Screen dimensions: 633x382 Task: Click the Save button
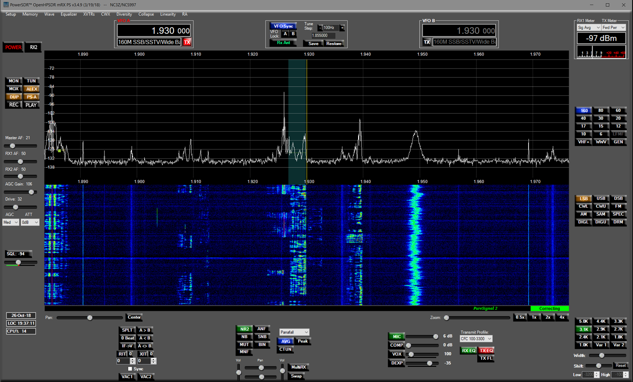pos(313,43)
